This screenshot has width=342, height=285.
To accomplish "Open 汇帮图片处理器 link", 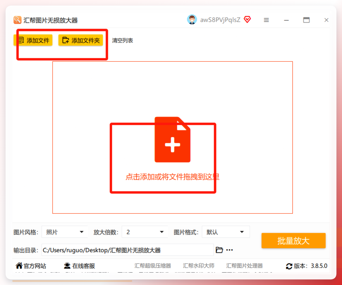I will (244, 266).
